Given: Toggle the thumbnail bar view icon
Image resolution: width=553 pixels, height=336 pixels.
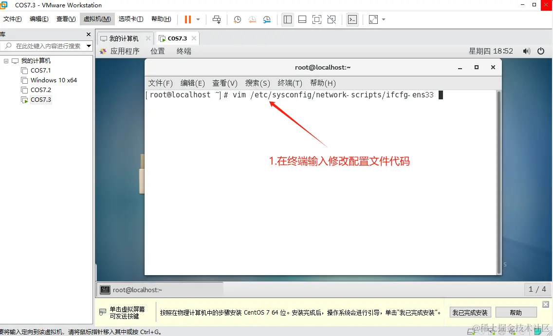Looking at the screenshot, I should pyautogui.click(x=302, y=19).
